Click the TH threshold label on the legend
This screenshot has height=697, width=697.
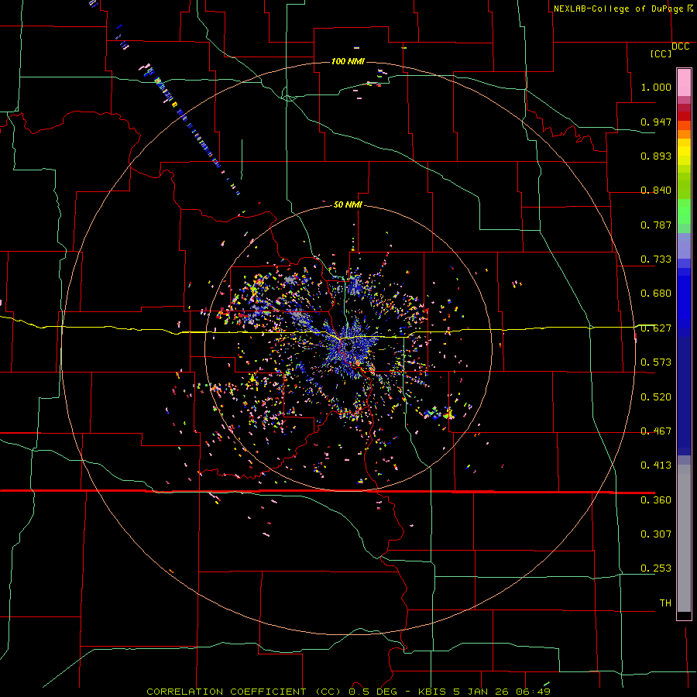point(665,603)
